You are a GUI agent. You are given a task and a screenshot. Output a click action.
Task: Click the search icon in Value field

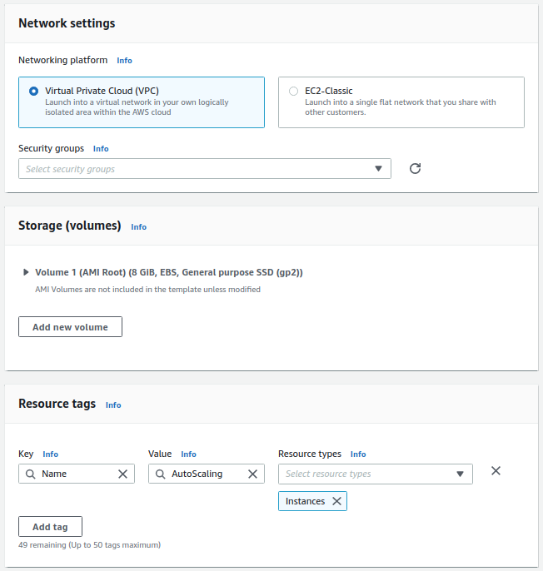point(161,474)
